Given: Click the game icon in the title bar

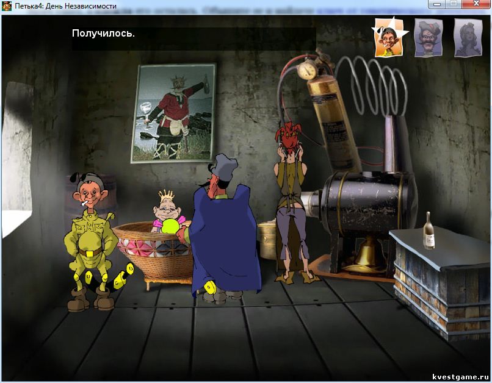Looking at the screenshot, I should [x=7, y=5].
